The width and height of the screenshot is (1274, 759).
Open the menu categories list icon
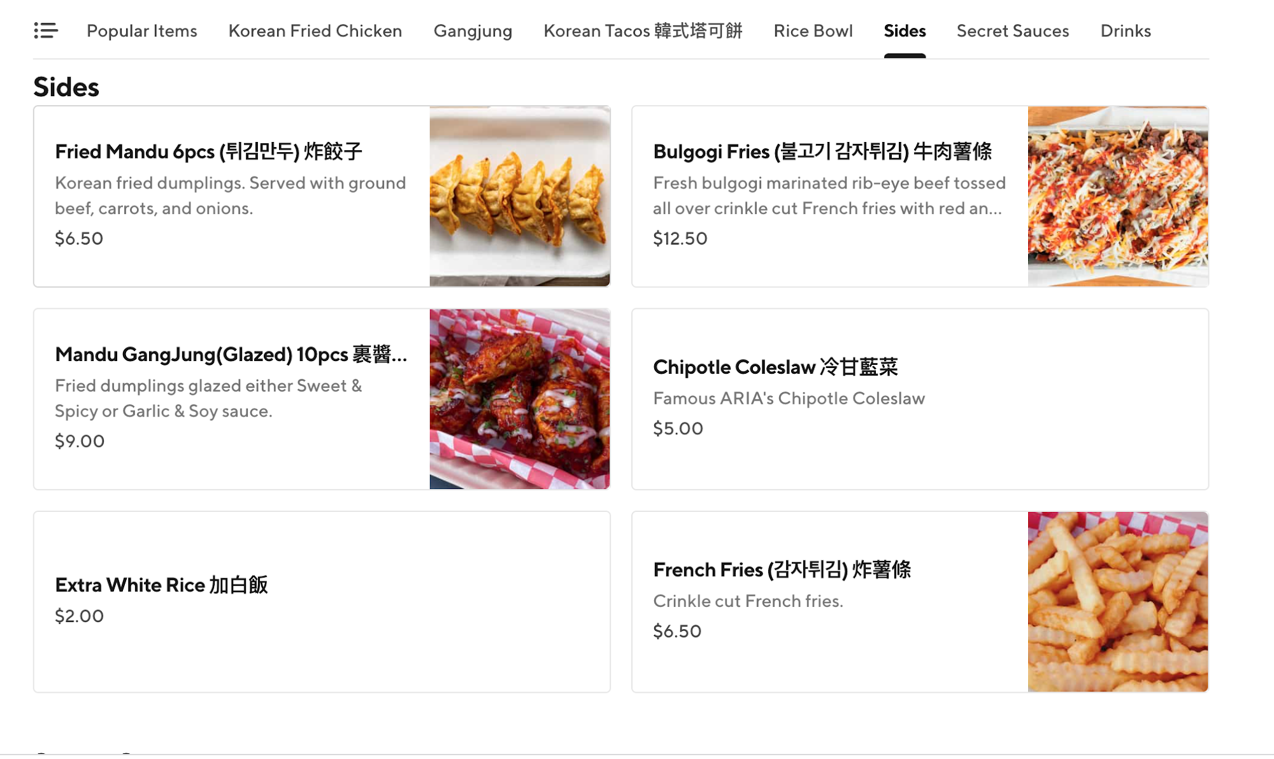(x=46, y=30)
